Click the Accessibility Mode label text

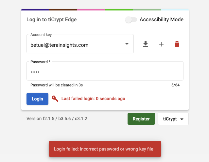tap(161, 20)
